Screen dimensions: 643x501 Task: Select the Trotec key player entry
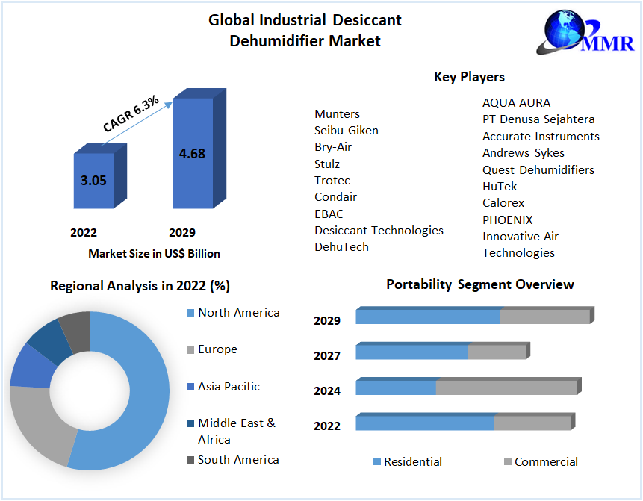pyautogui.click(x=332, y=180)
